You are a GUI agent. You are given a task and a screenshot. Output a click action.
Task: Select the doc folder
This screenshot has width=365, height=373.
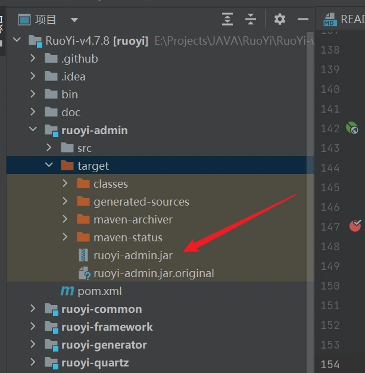[70, 113]
